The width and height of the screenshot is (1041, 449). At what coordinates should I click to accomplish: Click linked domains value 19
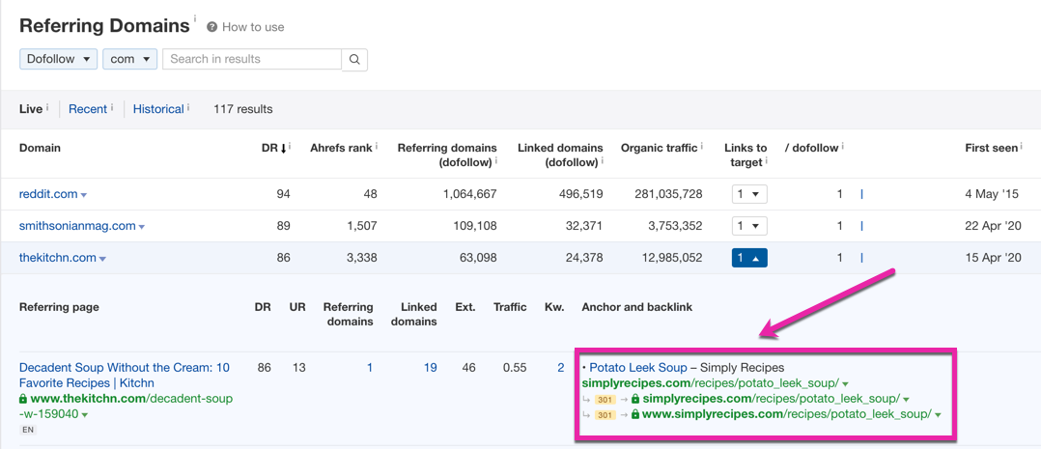pos(431,367)
